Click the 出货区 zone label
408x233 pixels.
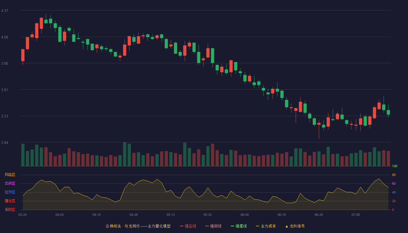point(10,183)
